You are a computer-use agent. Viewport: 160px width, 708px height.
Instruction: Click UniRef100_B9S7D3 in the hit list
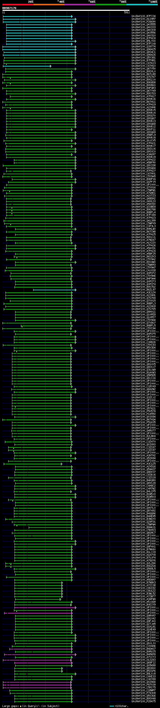[x=143, y=93]
